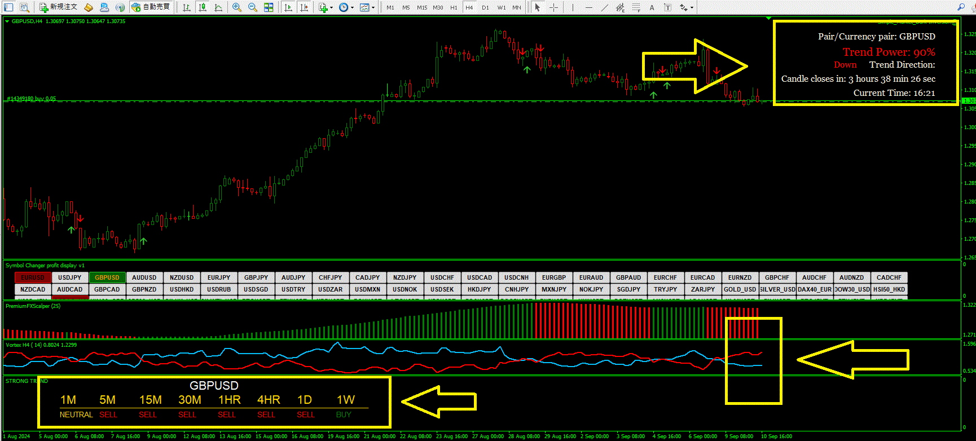This screenshot has height=441, width=976.
Task: Switch symbol to USDTRY
Action: (x=293, y=289)
